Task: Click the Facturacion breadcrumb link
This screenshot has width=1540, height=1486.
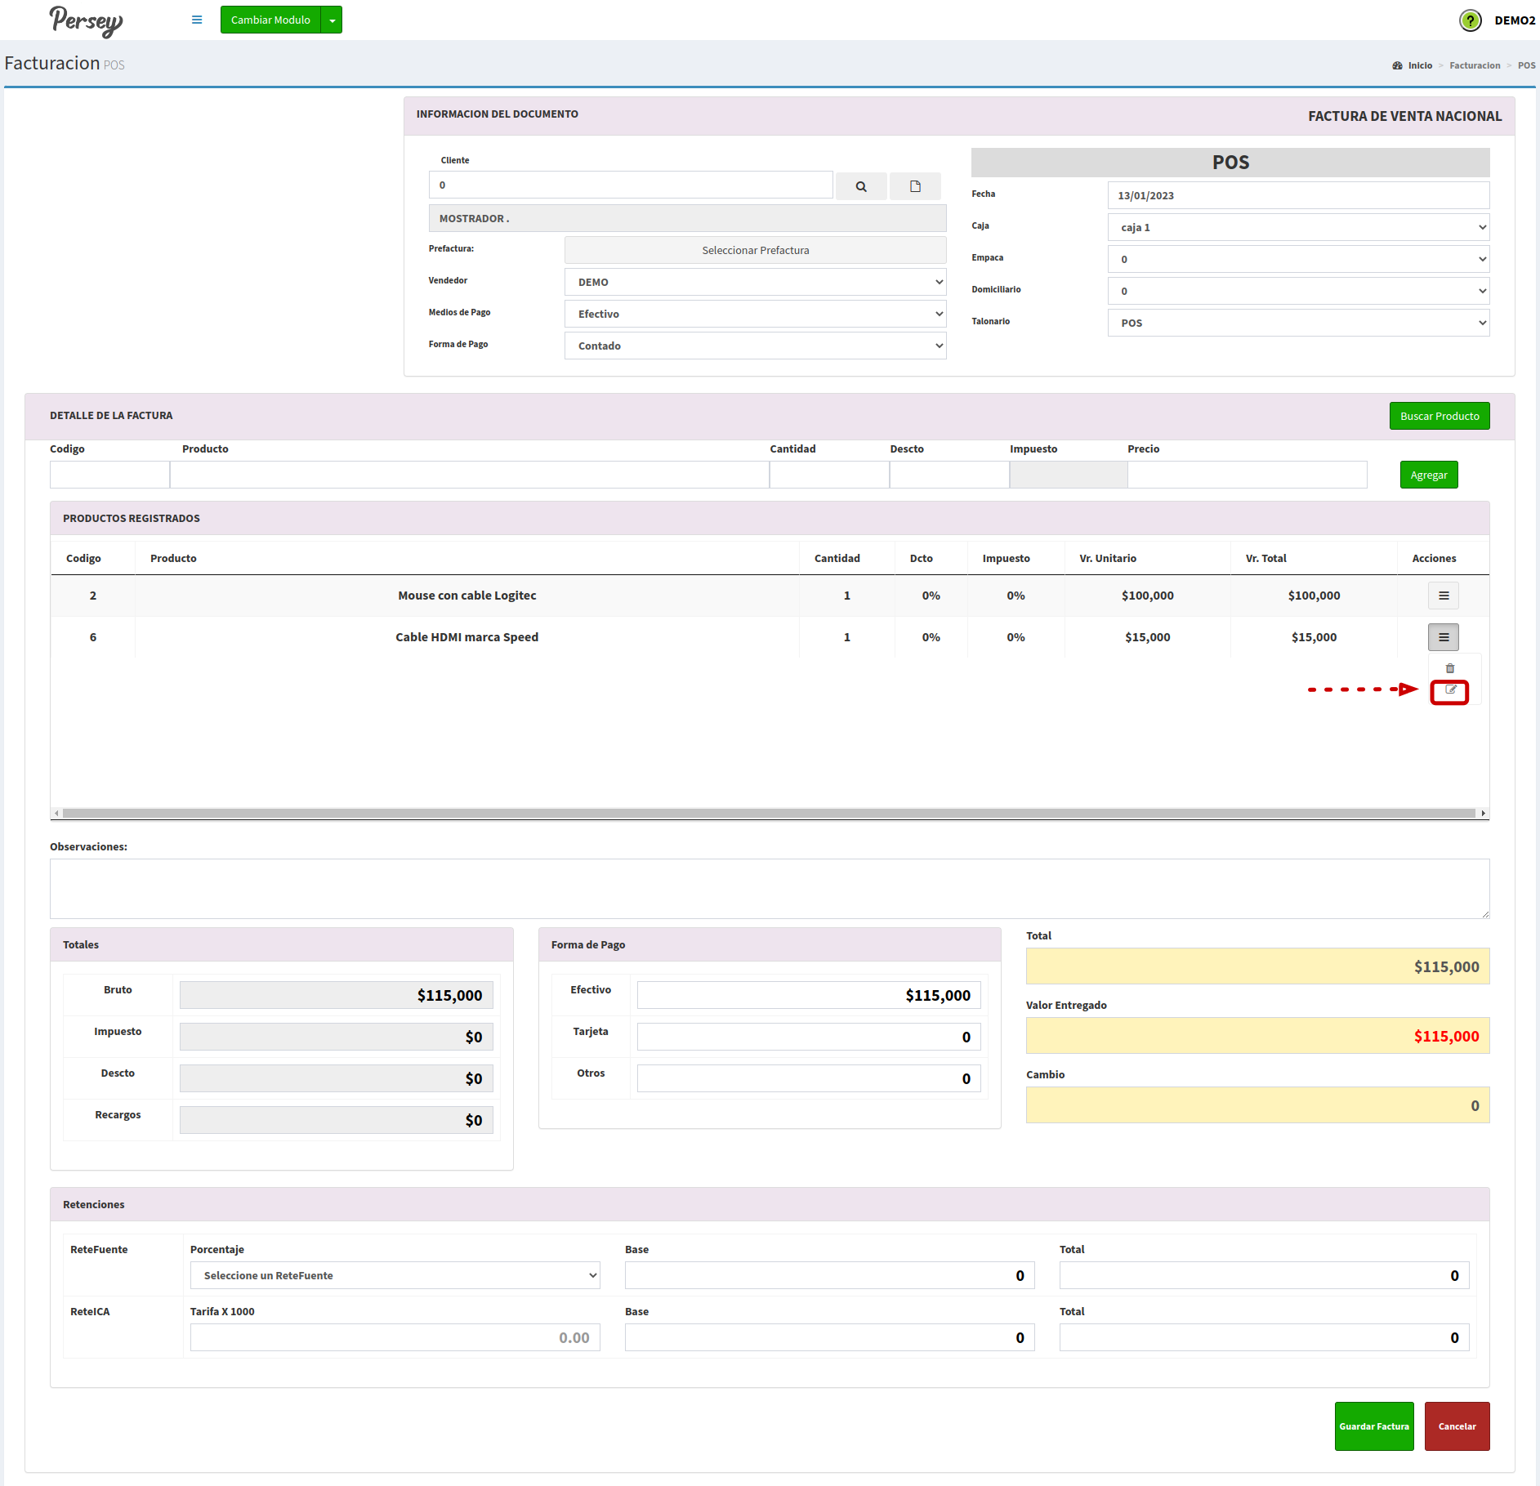Action: coord(1474,65)
